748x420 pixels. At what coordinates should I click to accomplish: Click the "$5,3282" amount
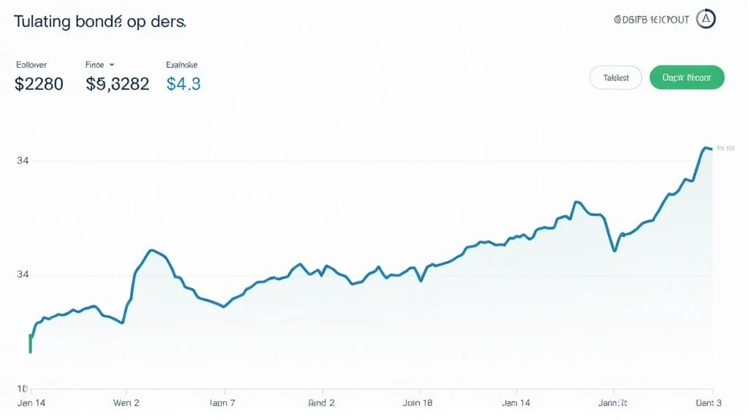[x=118, y=84]
